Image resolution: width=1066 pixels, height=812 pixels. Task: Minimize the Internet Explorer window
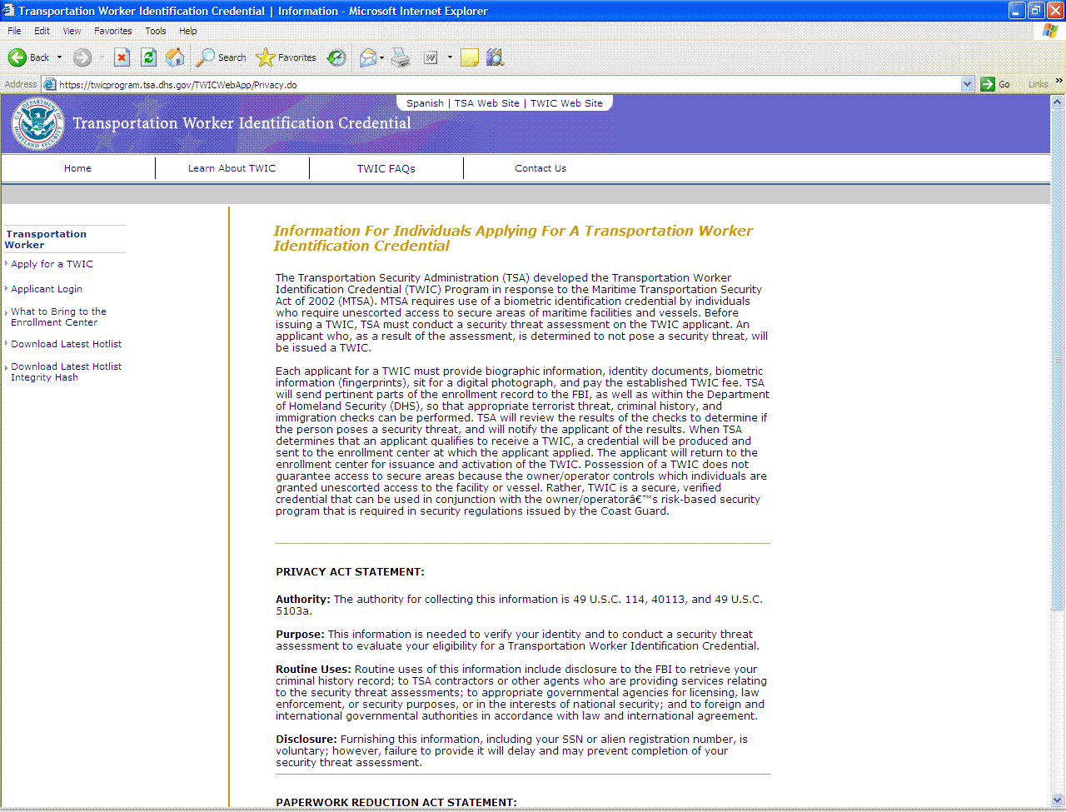1017,11
